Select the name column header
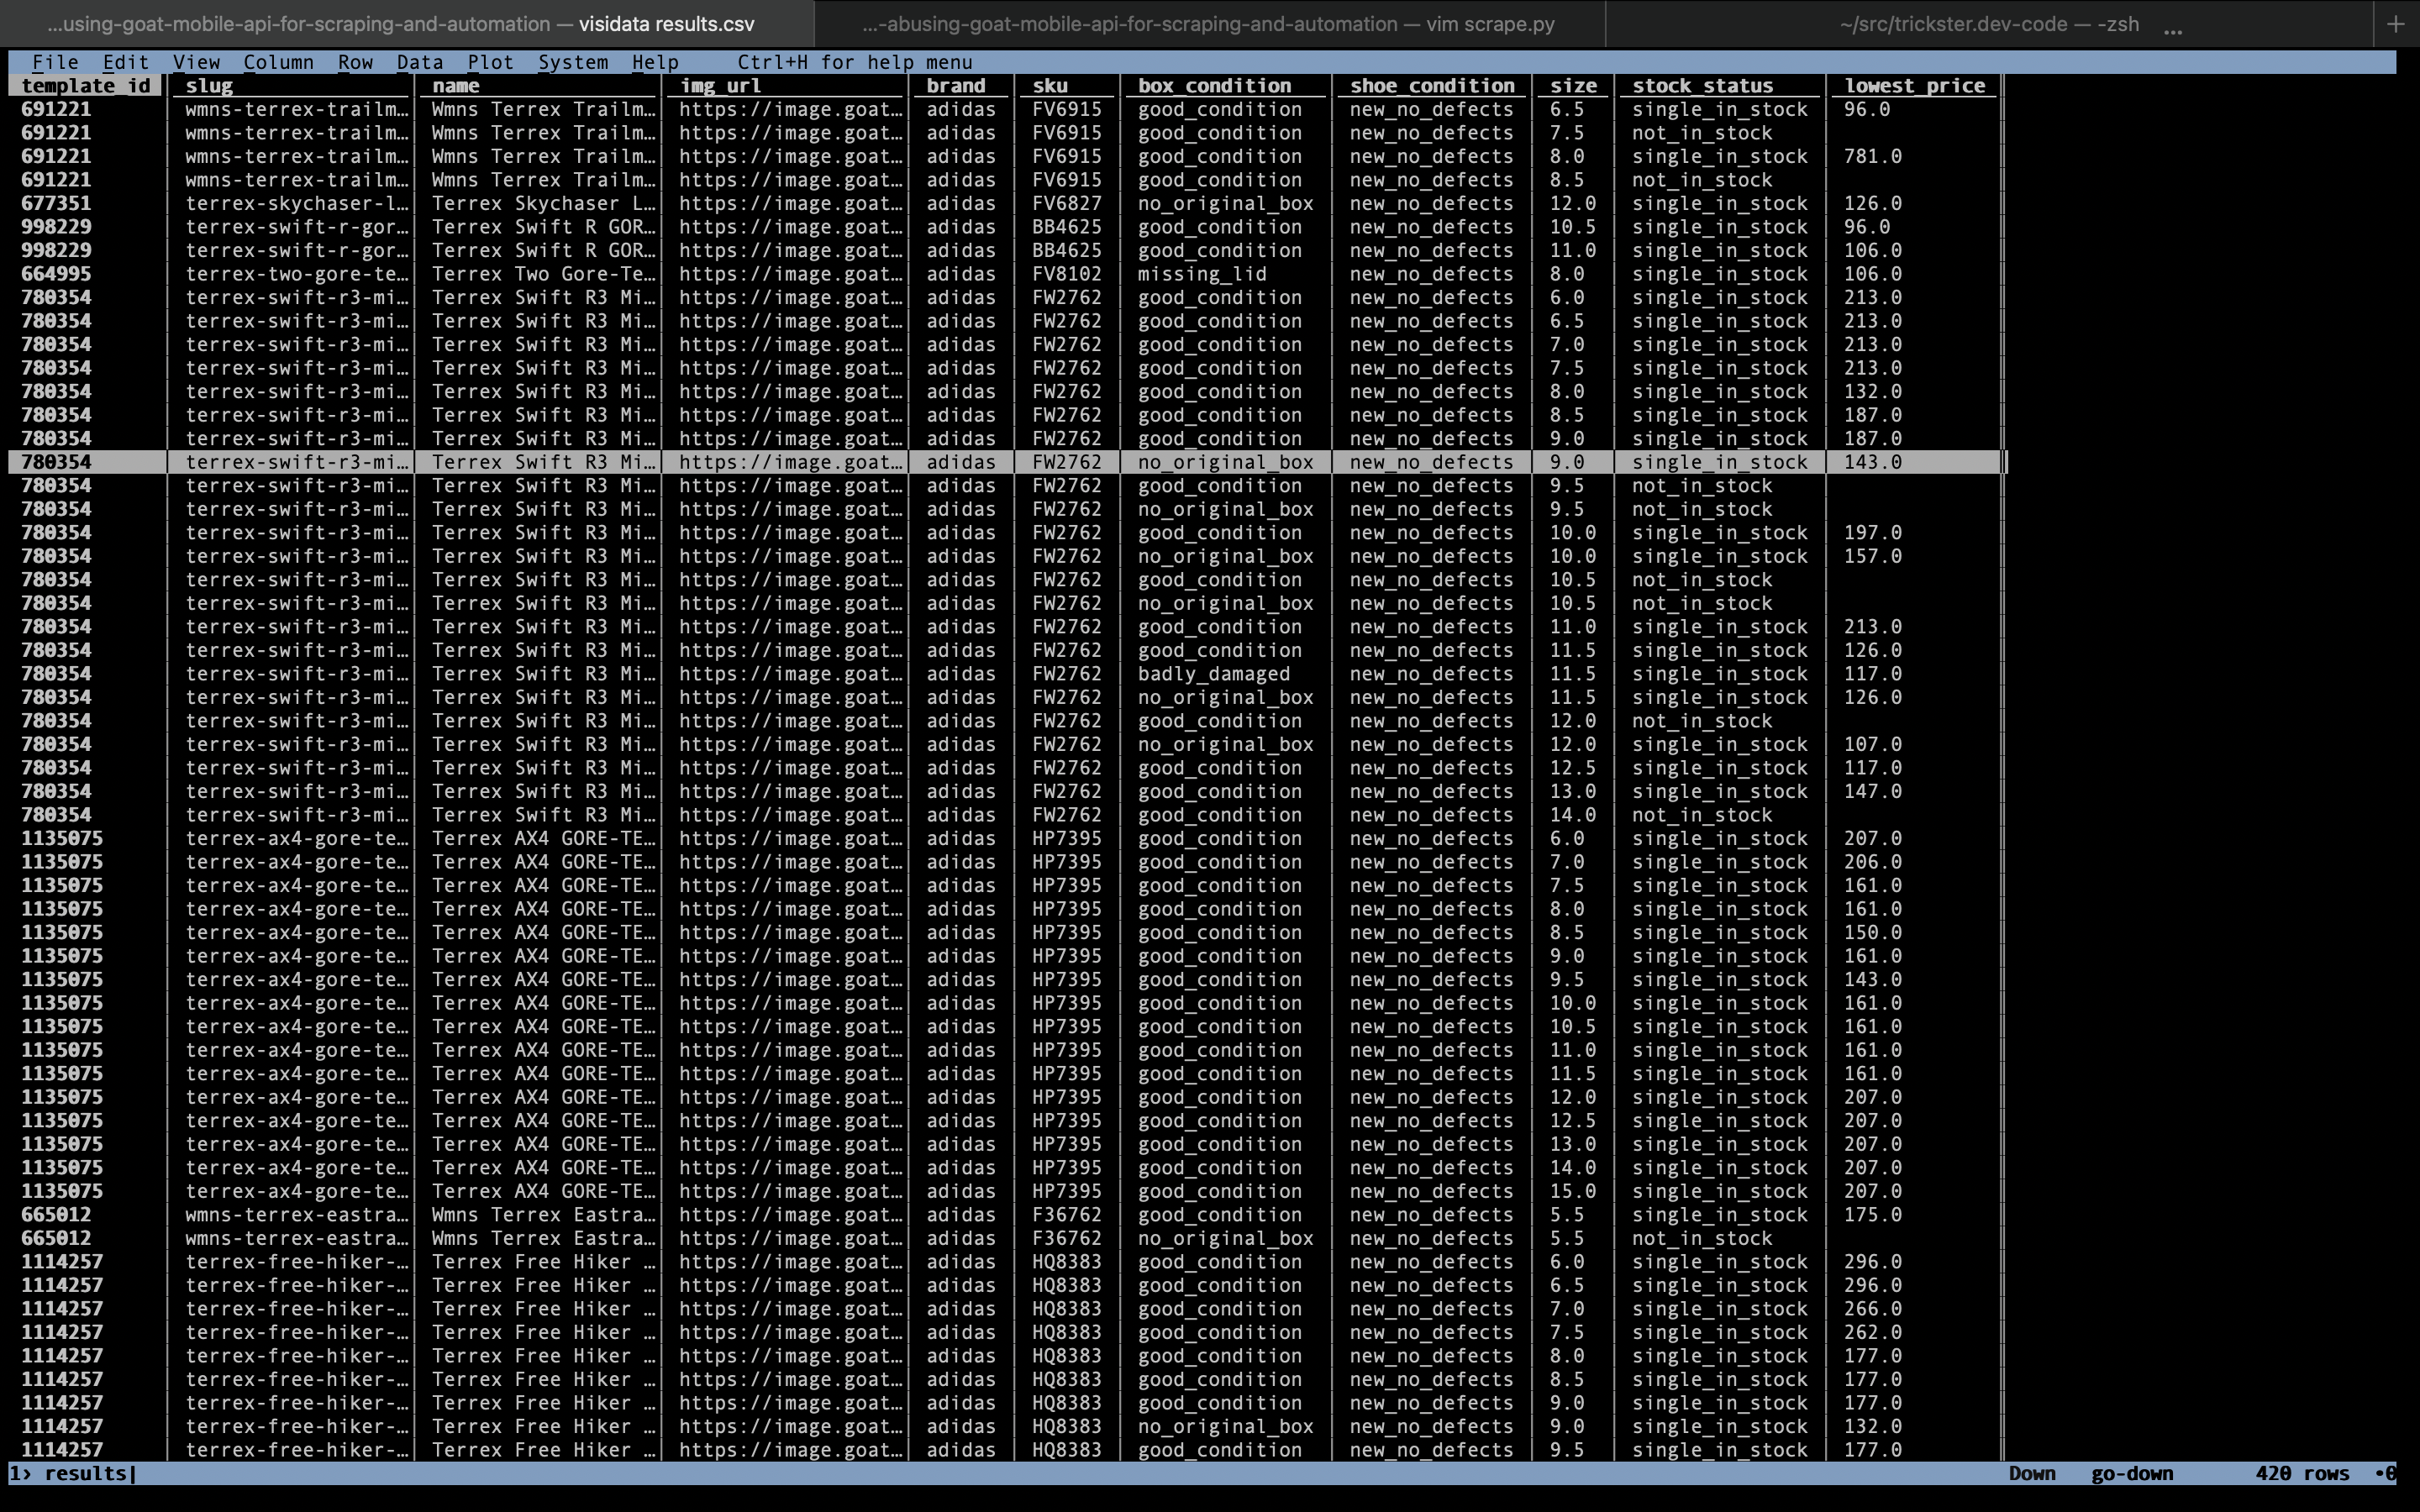Image resolution: width=2420 pixels, height=1512 pixels. pyautogui.click(x=456, y=86)
